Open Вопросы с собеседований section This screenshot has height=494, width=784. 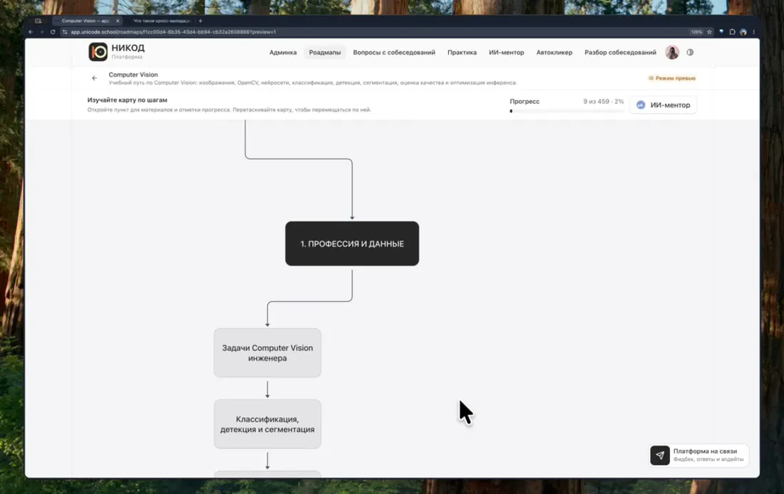click(x=394, y=53)
